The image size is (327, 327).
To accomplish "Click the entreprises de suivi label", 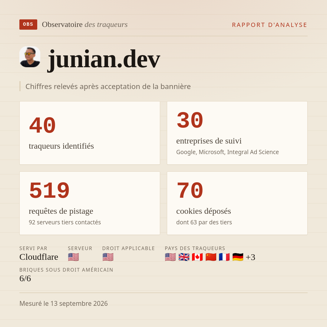I will pyautogui.click(x=209, y=141).
